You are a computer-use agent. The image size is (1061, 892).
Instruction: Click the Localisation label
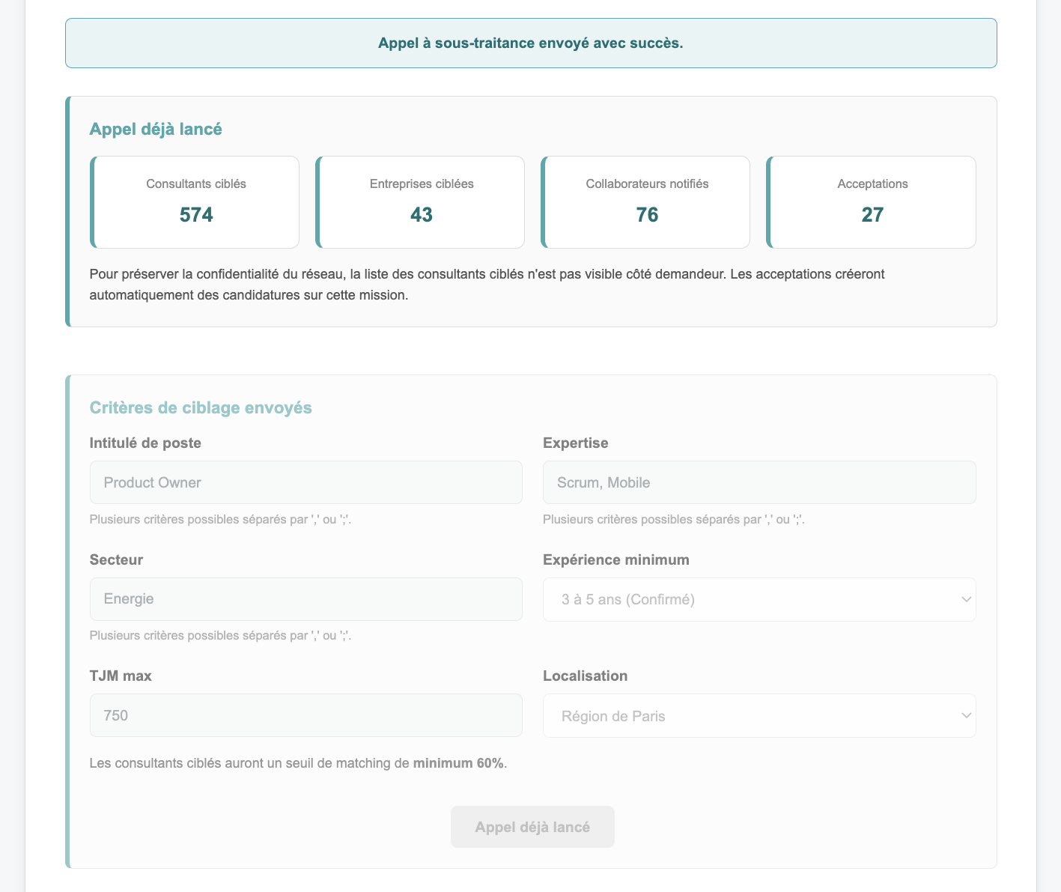[586, 676]
